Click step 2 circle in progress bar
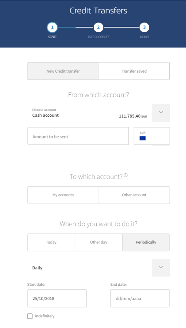The width and height of the screenshot is (186, 328). tap(98, 27)
